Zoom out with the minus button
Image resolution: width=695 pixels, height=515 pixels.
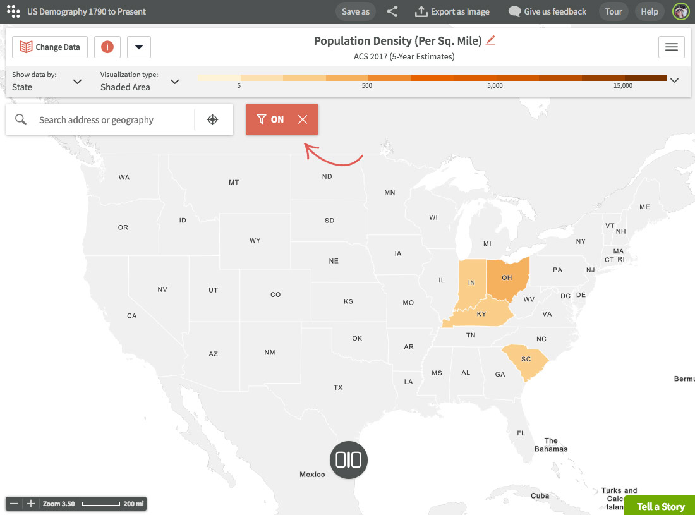click(x=14, y=504)
